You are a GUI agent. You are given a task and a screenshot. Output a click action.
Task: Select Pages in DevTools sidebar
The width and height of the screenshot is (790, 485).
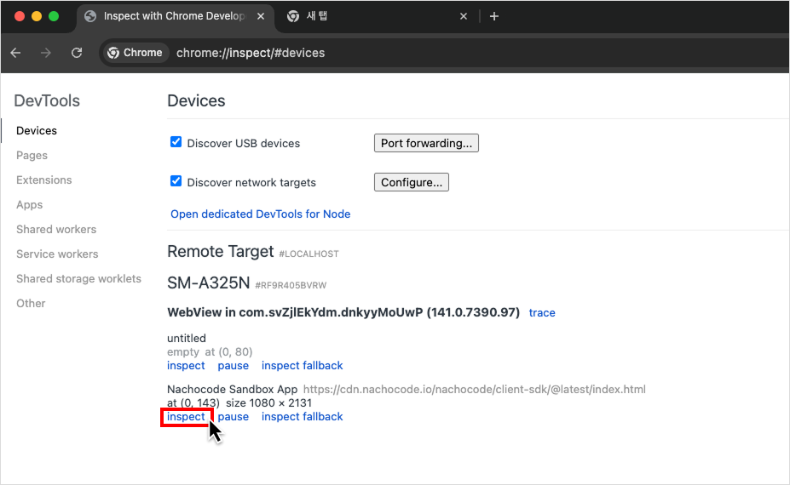[x=32, y=156]
